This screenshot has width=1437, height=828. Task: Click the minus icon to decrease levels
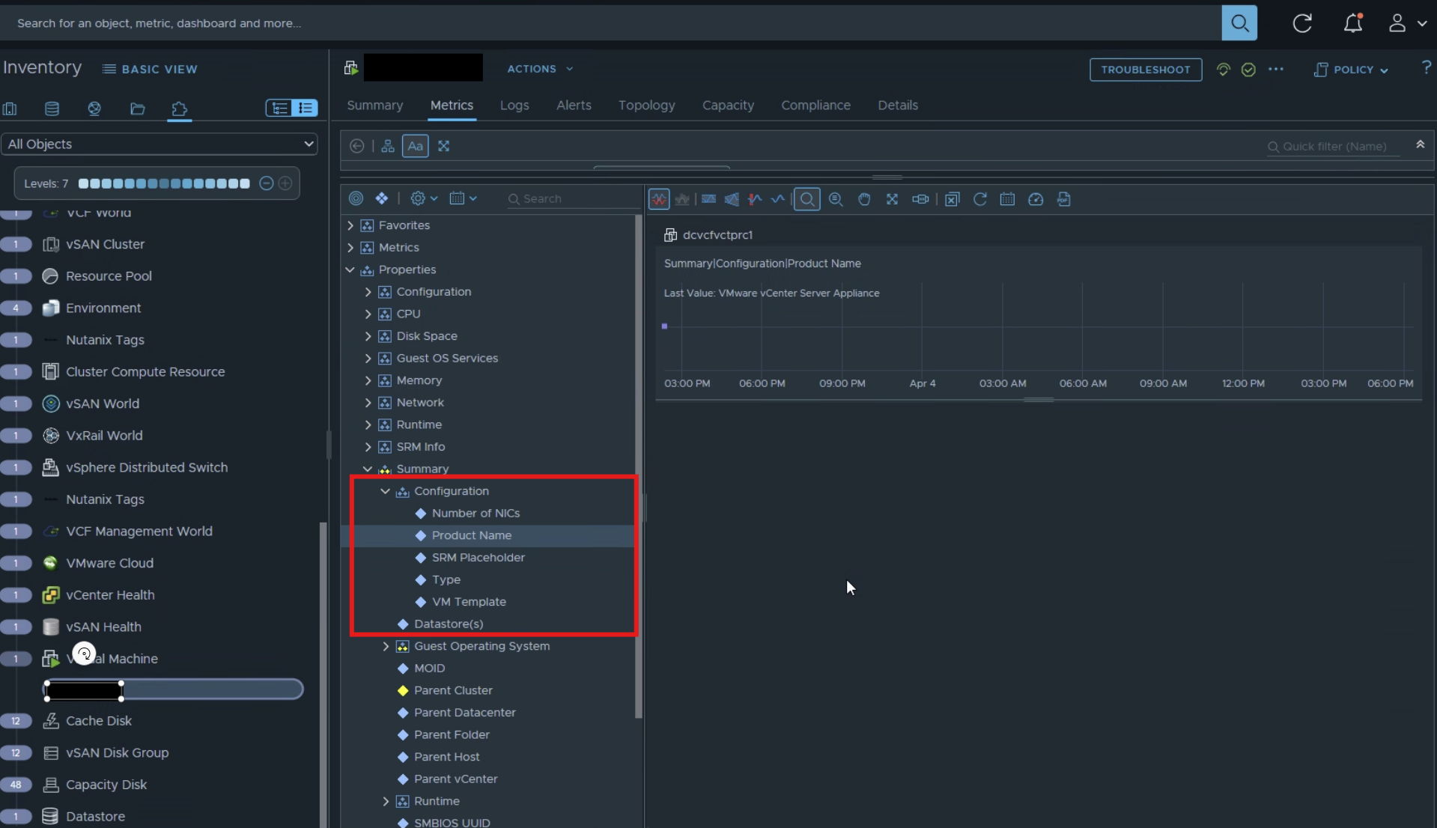tap(266, 183)
